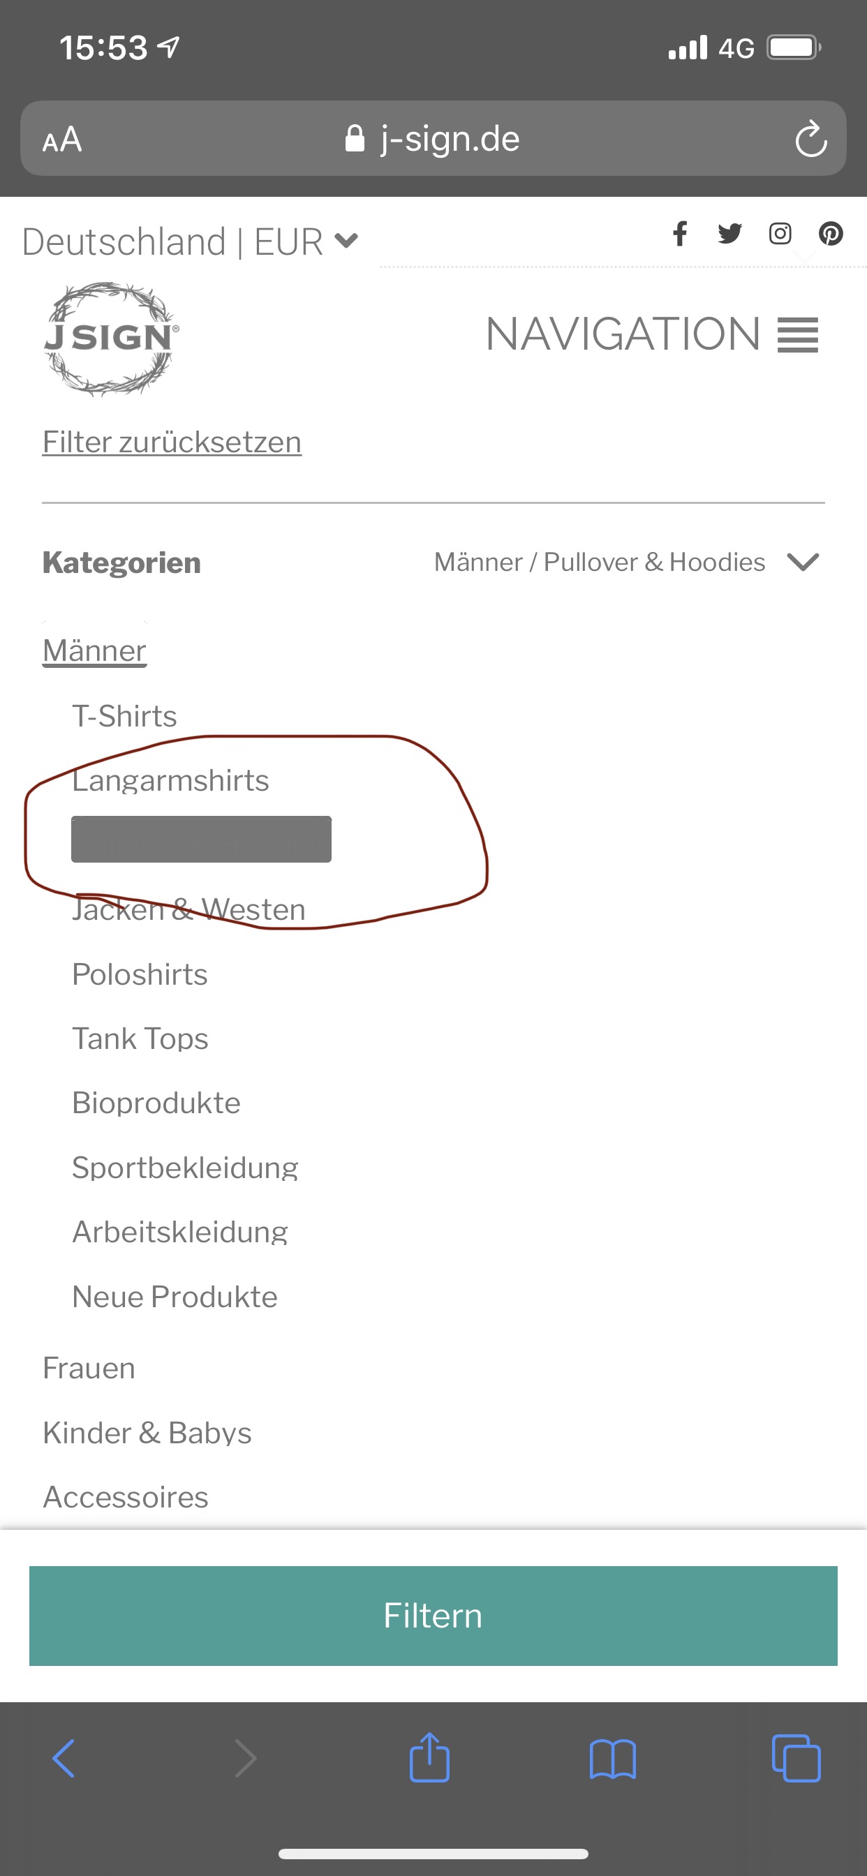Open Safari AA text size menu
This screenshot has width=867, height=1876.
(63, 140)
